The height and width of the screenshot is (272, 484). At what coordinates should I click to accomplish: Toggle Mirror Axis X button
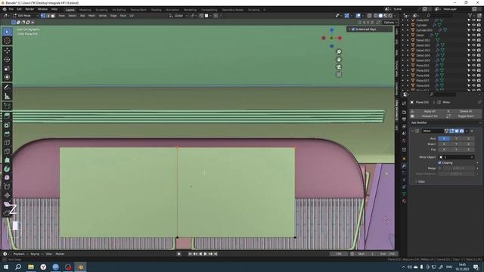click(444, 138)
